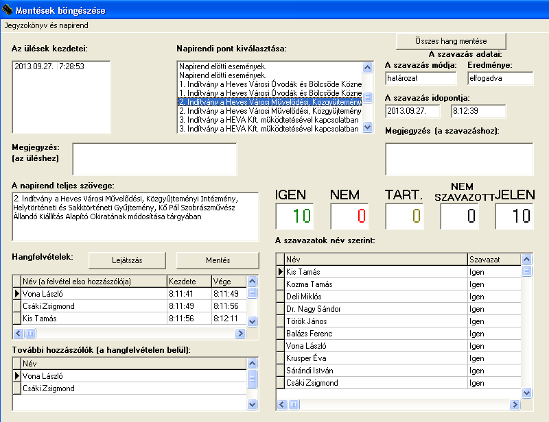The width and height of the screenshot is (549, 422).
Task: Click the Vége column header in recordings
Action: point(229,282)
